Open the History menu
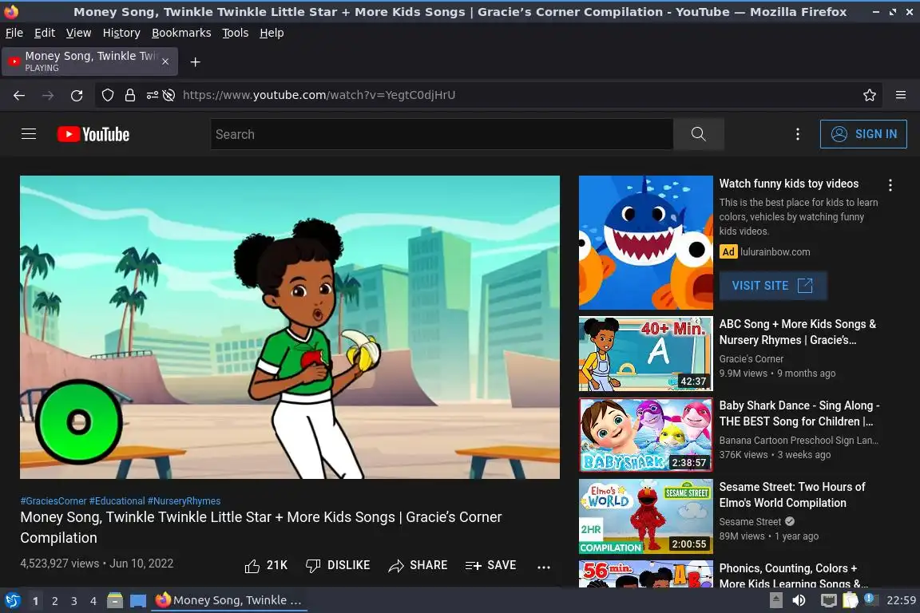This screenshot has width=920, height=613. point(121,33)
